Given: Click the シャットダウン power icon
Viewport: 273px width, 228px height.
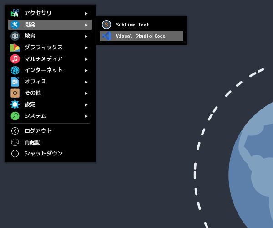Looking at the screenshot, I should pyautogui.click(x=15, y=154).
